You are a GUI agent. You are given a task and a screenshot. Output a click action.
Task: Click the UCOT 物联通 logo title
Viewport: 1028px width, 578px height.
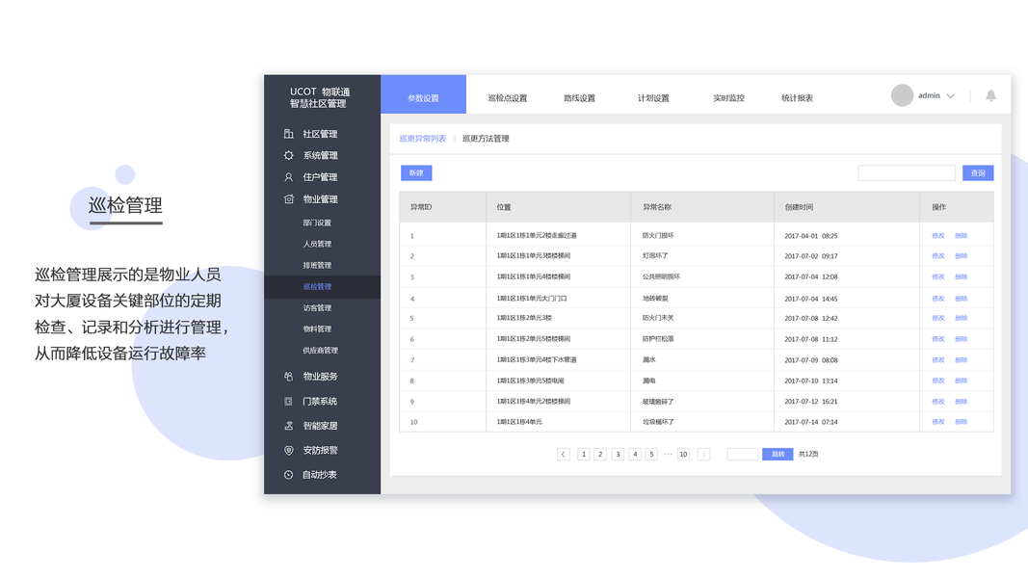(x=320, y=97)
